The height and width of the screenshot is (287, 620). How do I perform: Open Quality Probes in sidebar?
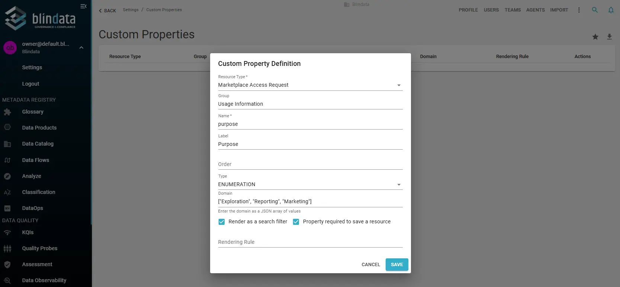tap(40, 248)
